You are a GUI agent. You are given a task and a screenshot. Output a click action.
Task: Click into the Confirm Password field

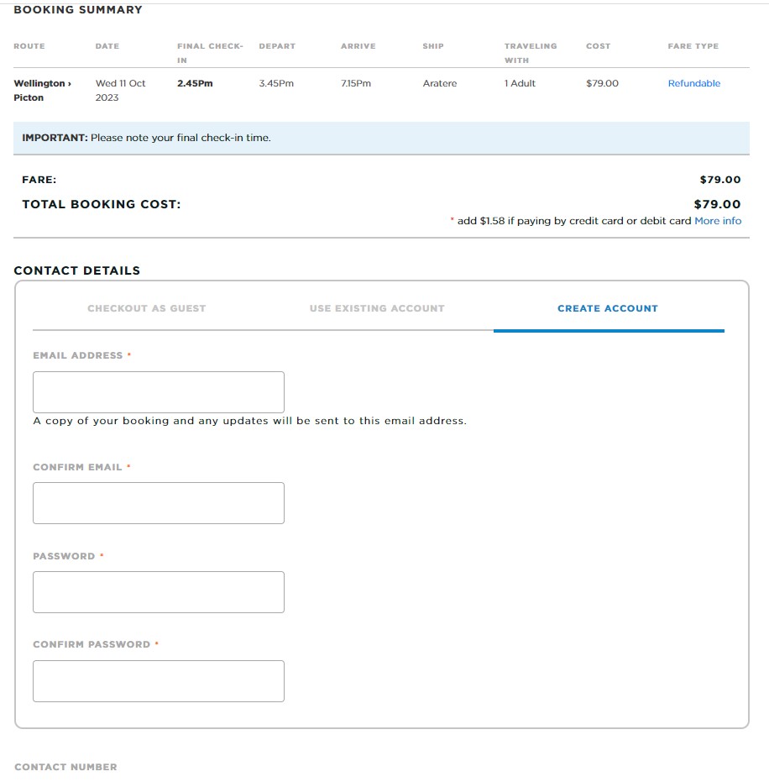point(159,681)
